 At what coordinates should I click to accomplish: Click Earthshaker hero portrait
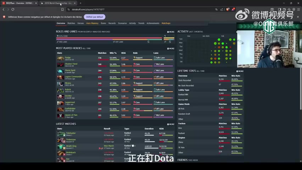click(x=60, y=109)
